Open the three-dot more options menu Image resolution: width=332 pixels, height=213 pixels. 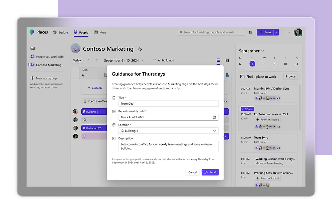point(288,32)
